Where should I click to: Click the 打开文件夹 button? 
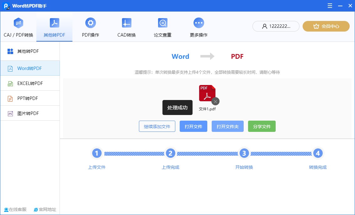228,126
